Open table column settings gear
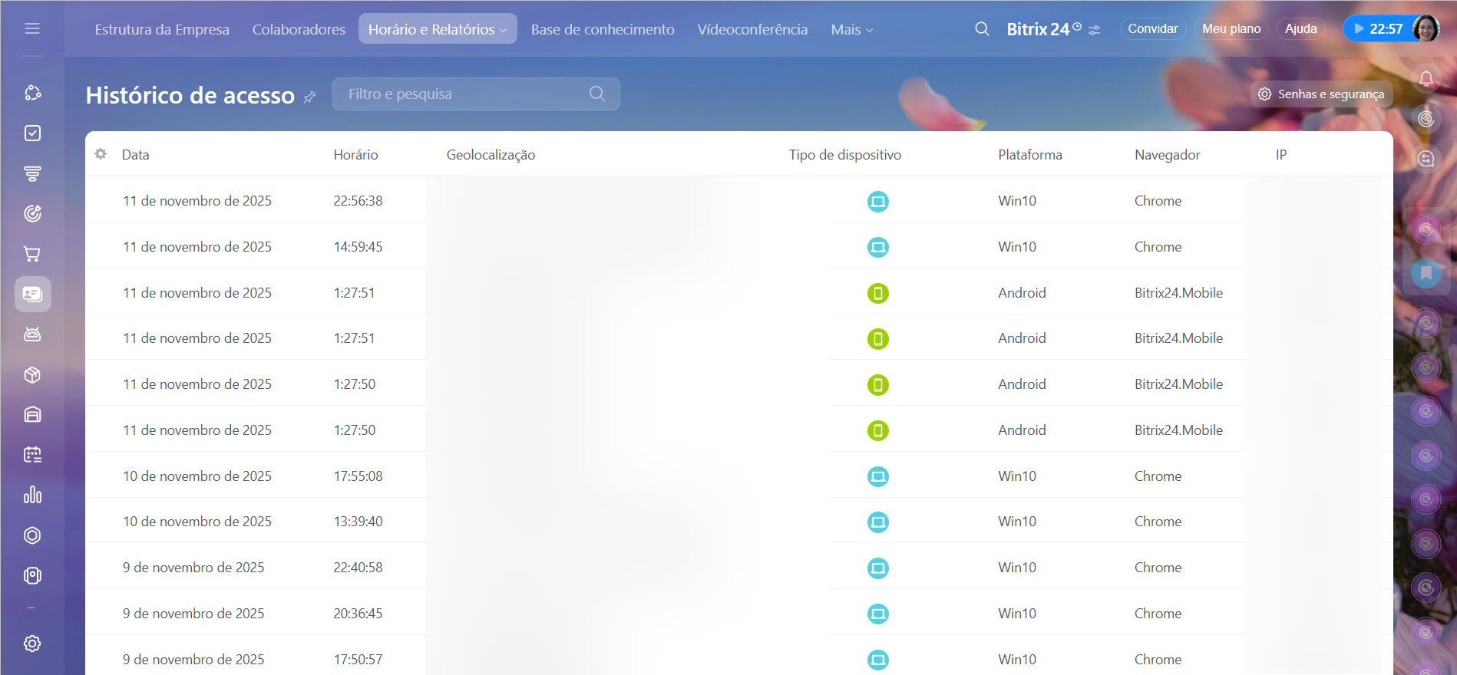The image size is (1457, 675). [x=101, y=154]
